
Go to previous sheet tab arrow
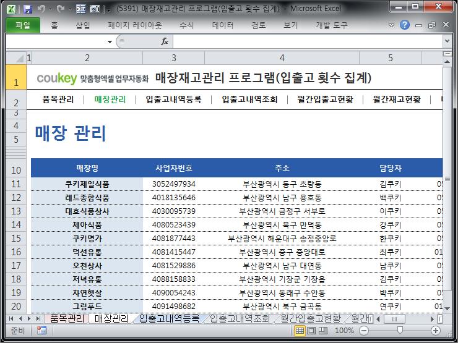click(20, 318)
